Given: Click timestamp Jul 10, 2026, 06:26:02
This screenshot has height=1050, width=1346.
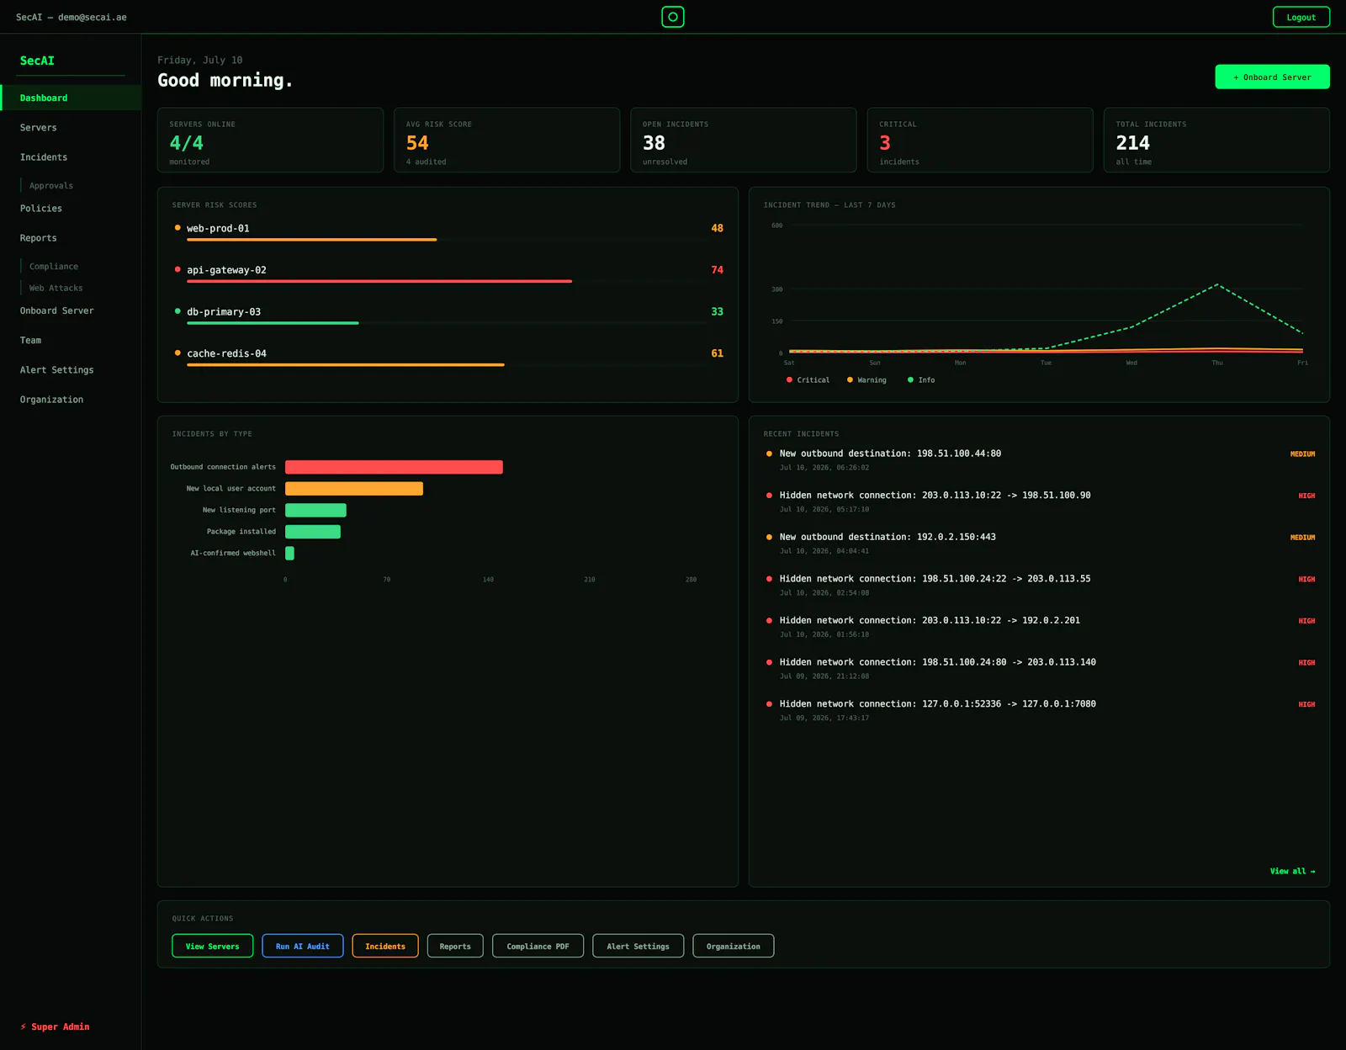Looking at the screenshot, I should [824, 468].
